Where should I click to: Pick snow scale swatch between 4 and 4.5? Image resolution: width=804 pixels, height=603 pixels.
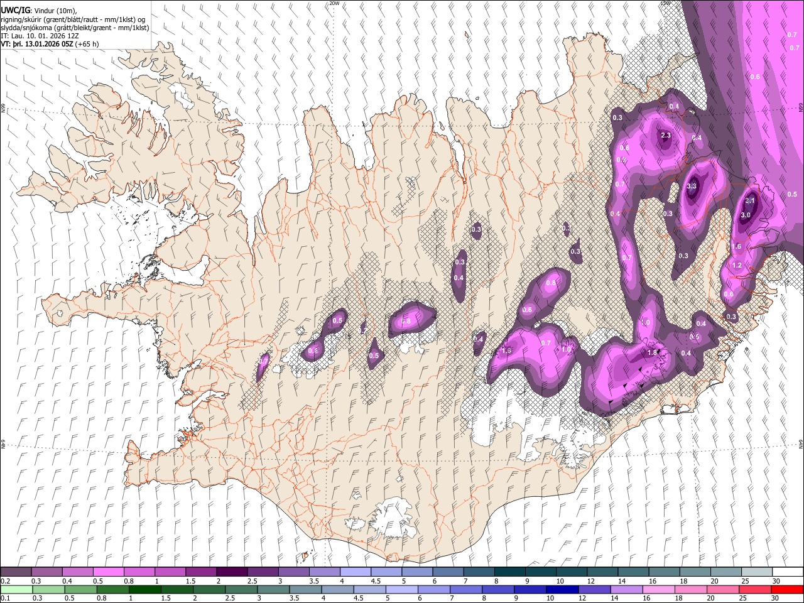coord(355,572)
